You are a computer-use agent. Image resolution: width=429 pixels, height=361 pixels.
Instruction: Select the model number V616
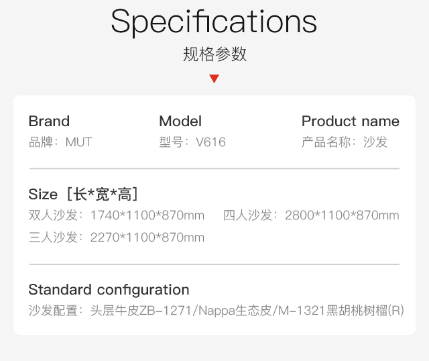click(x=210, y=142)
